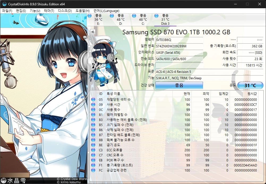
Task: Select the ECC 오류율 row text
Action: [114, 150]
